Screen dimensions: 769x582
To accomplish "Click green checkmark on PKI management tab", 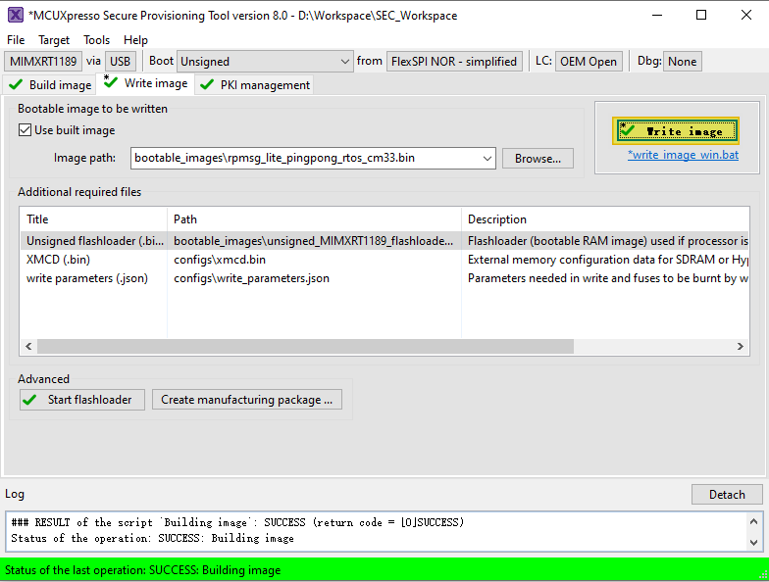I will tap(207, 85).
